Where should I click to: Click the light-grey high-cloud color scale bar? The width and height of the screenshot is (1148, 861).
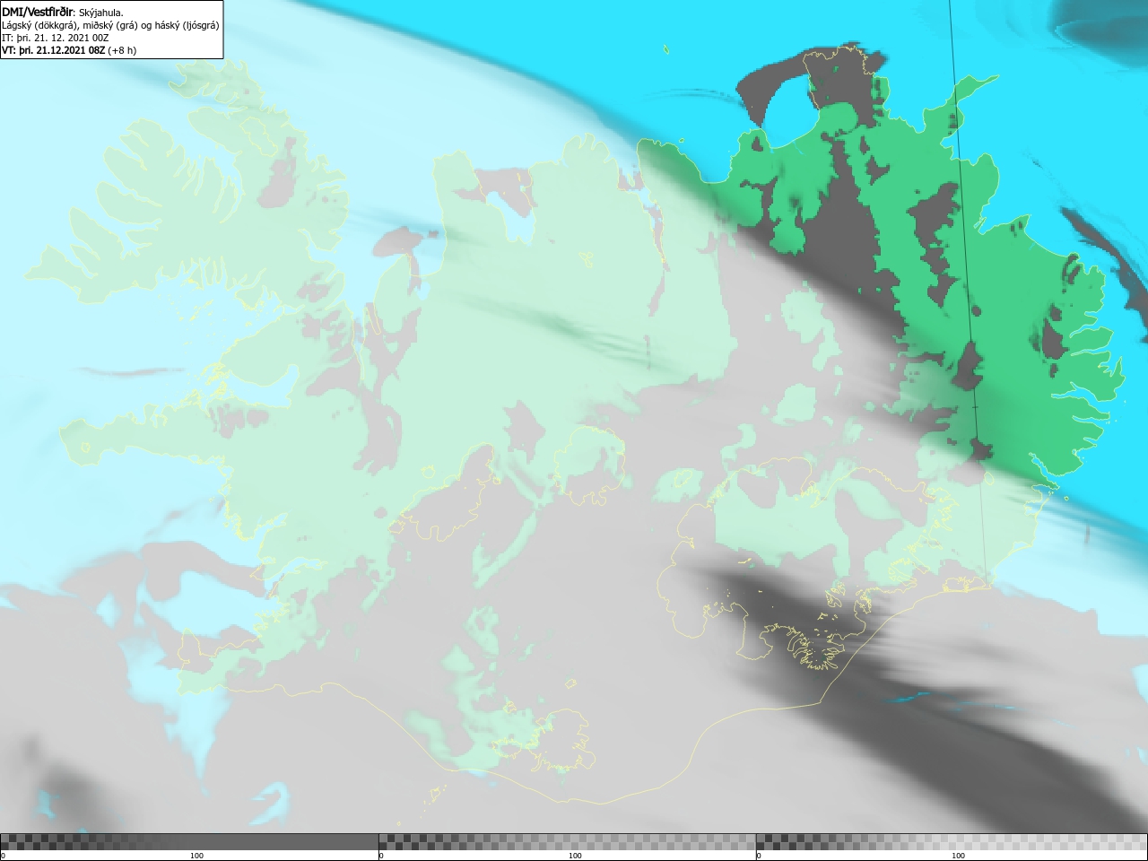point(952,841)
